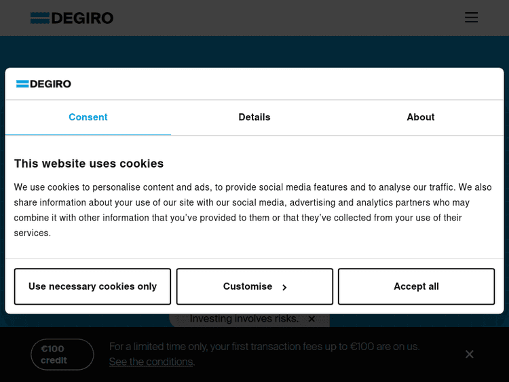Dismiss the €100 credit promo banner
509x382 pixels.
[x=469, y=354]
